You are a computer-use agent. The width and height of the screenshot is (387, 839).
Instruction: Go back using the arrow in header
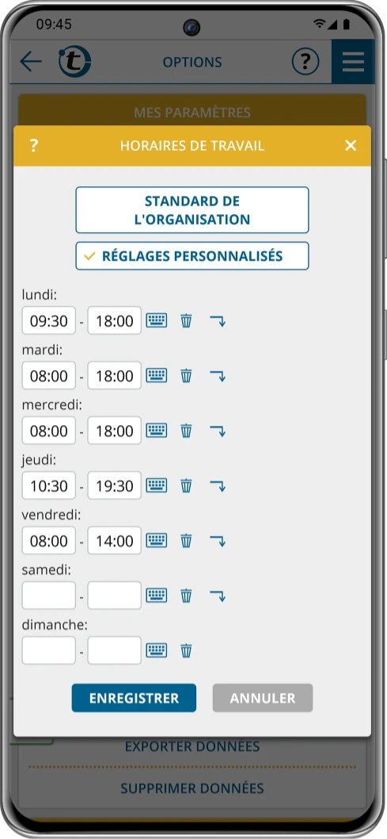30,62
